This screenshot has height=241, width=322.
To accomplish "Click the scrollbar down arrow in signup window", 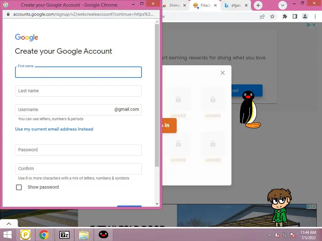I will (157, 204).
